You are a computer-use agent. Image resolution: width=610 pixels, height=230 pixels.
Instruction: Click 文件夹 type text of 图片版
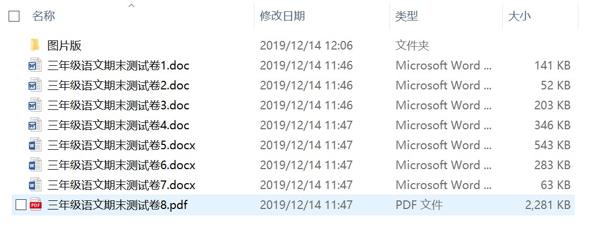click(x=413, y=46)
